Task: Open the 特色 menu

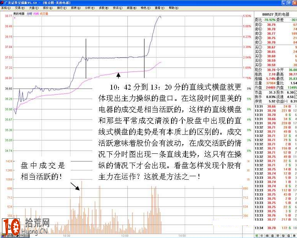Action: [x=146, y=8]
